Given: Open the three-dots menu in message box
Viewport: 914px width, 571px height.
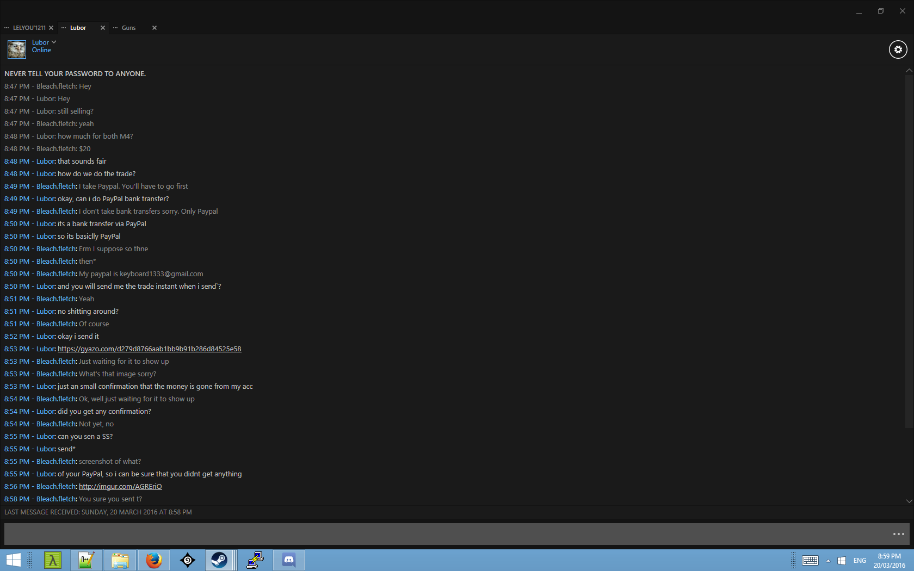Looking at the screenshot, I should coord(898,534).
